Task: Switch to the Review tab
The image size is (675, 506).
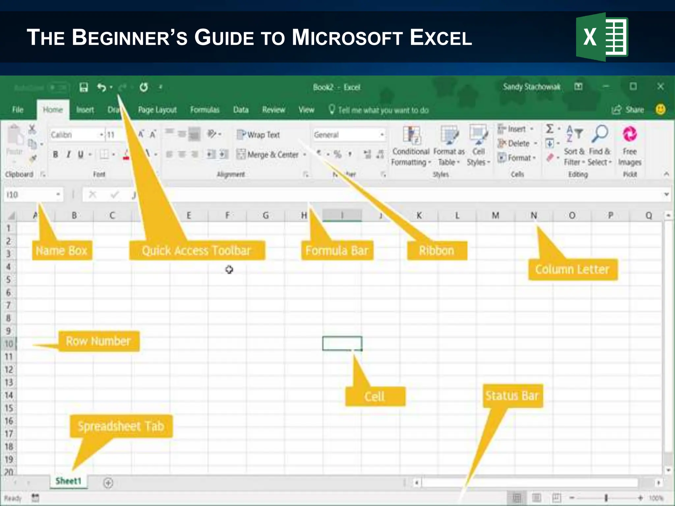Action: pos(274,110)
